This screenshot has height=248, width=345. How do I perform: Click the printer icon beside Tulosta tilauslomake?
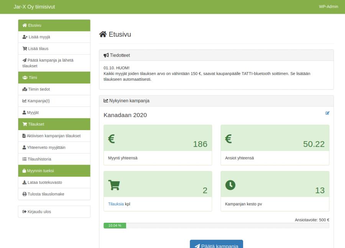25,194
